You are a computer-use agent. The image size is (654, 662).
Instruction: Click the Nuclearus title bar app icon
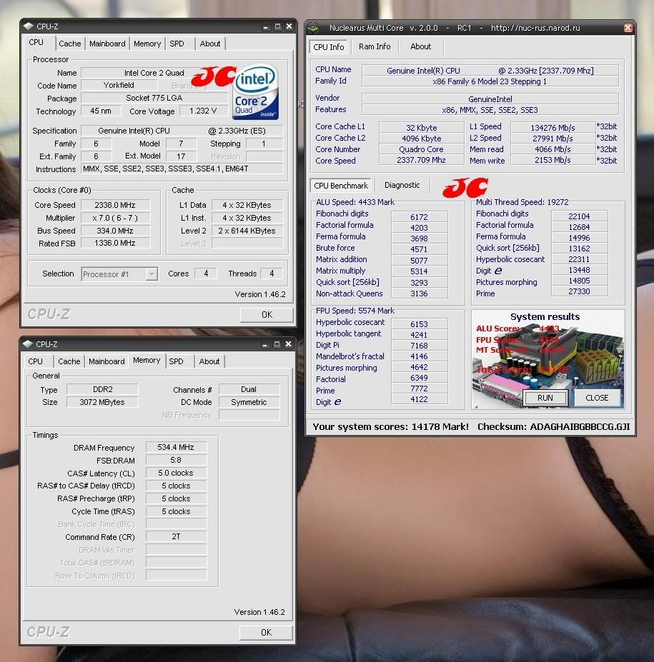[313, 28]
